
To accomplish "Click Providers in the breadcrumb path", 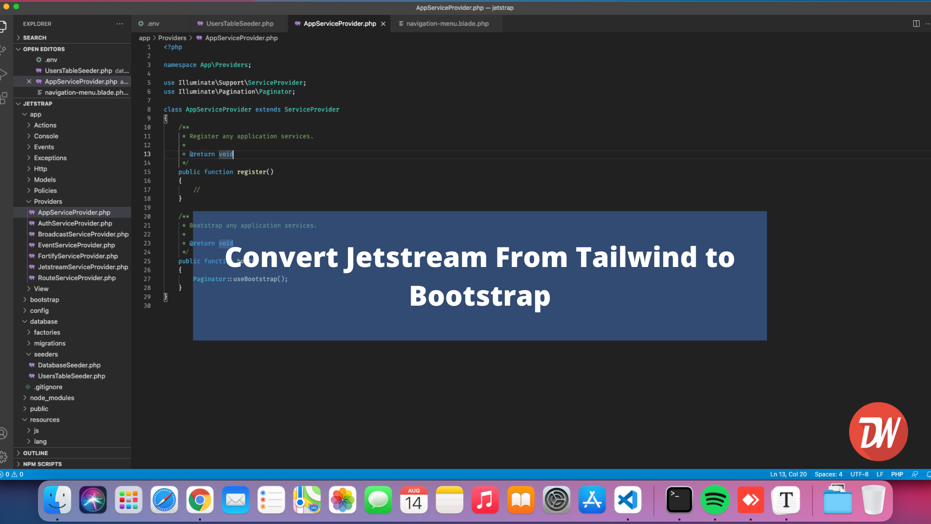I will pos(172,38).
